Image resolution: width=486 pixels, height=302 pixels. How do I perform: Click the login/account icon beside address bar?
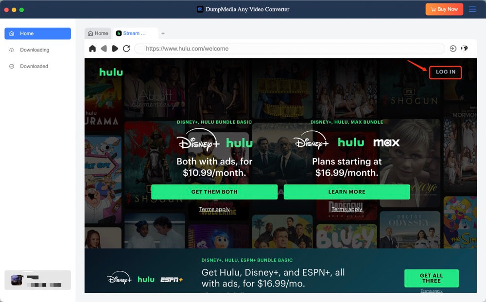click(x=453, y=48)
